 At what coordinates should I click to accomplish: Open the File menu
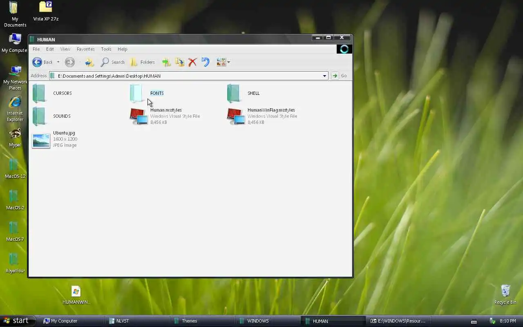(36, 49)
